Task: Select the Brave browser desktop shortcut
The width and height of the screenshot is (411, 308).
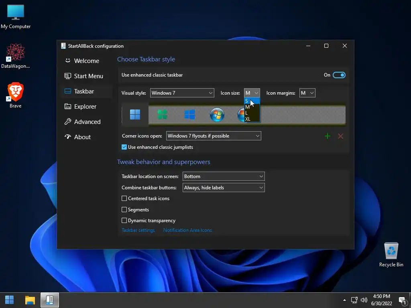Action: click(x=16, y=95)
